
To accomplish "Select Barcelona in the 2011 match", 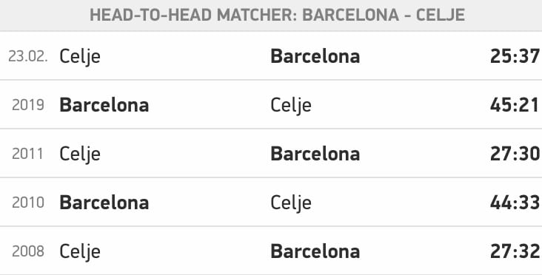I will (315, 154).
